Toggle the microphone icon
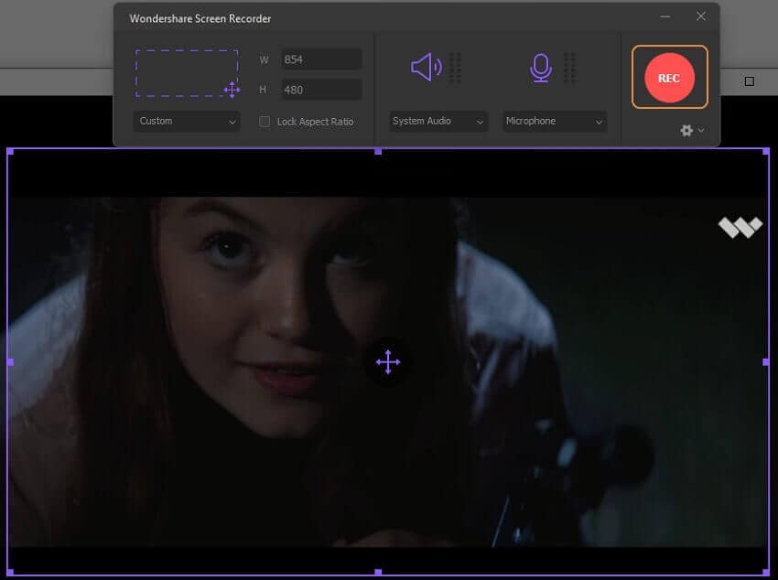778x580 pixels. pos(540,68)
